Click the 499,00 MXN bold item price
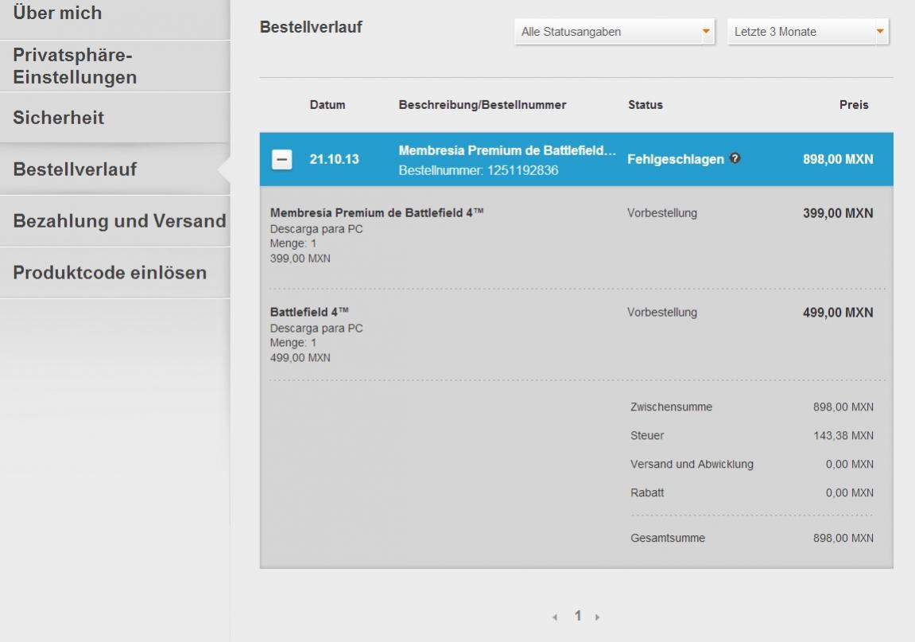 coord(838,313)
